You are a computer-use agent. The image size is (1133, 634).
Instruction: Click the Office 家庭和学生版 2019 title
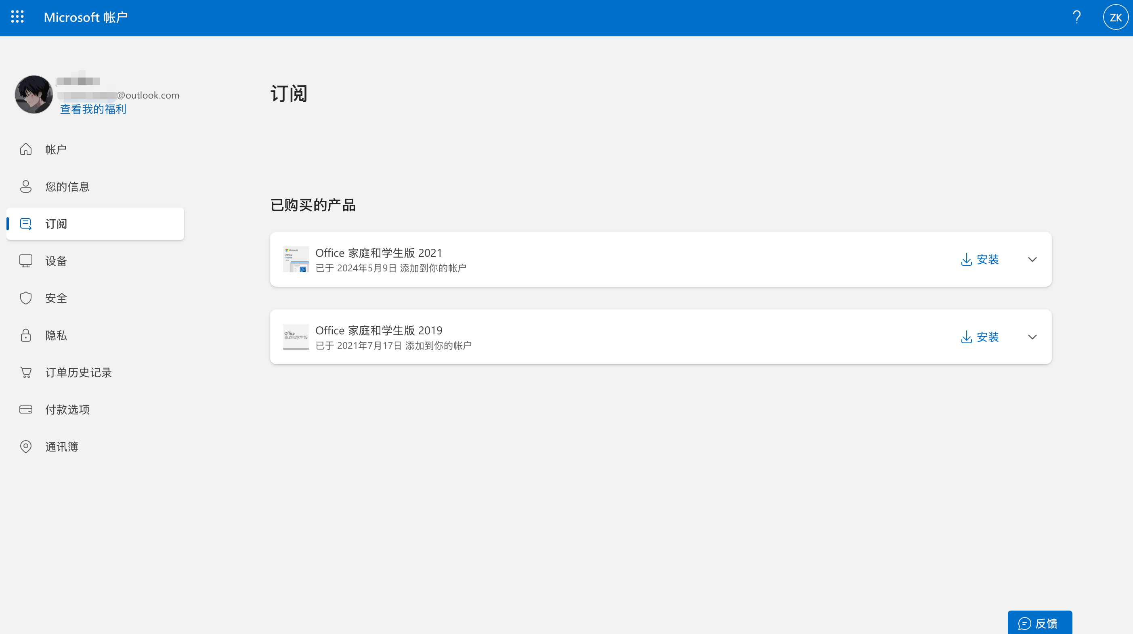coord(378,330)
